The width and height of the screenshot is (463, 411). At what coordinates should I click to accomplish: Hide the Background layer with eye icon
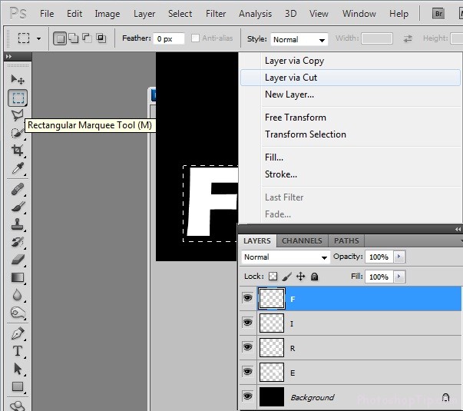pyautogui.click(x=247, y=396)
